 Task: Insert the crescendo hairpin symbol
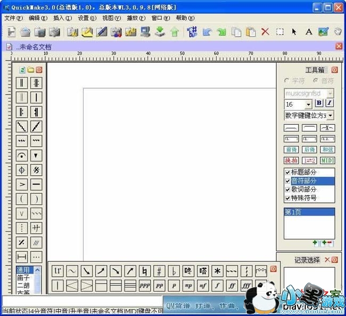point(72,286)
